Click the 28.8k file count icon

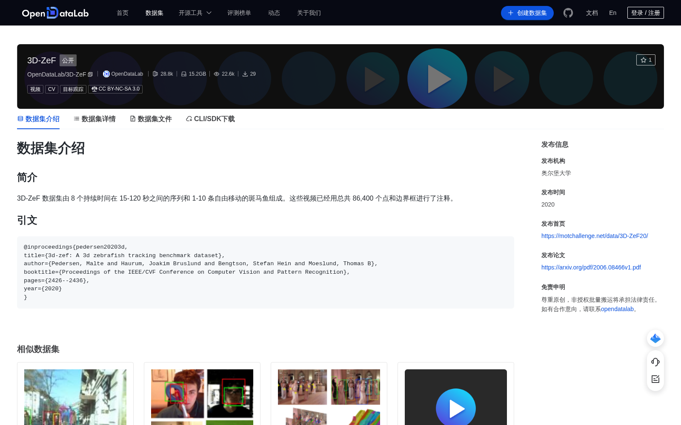coord(155,74)
